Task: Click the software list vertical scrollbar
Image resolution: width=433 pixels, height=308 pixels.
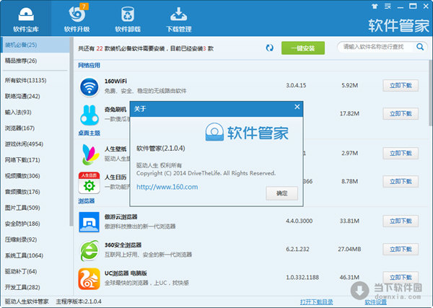Action: (x=431, y=92)
